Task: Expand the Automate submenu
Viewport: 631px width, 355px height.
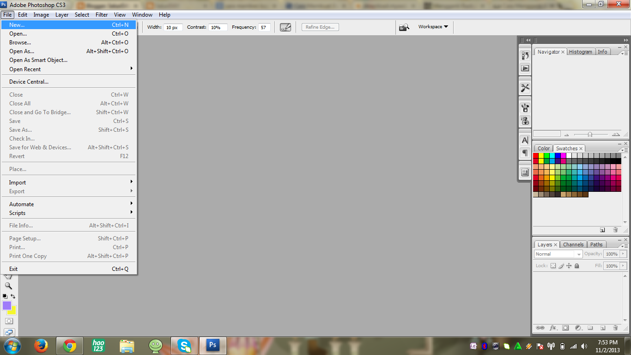Action: (x=69, y=204)
